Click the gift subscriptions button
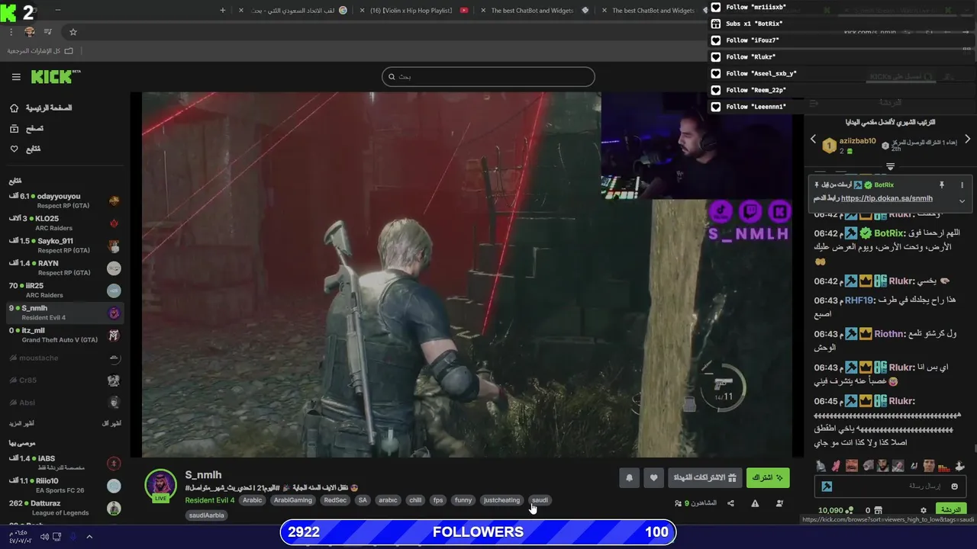This screenshot has width=977, height=549. pos(705,478)
